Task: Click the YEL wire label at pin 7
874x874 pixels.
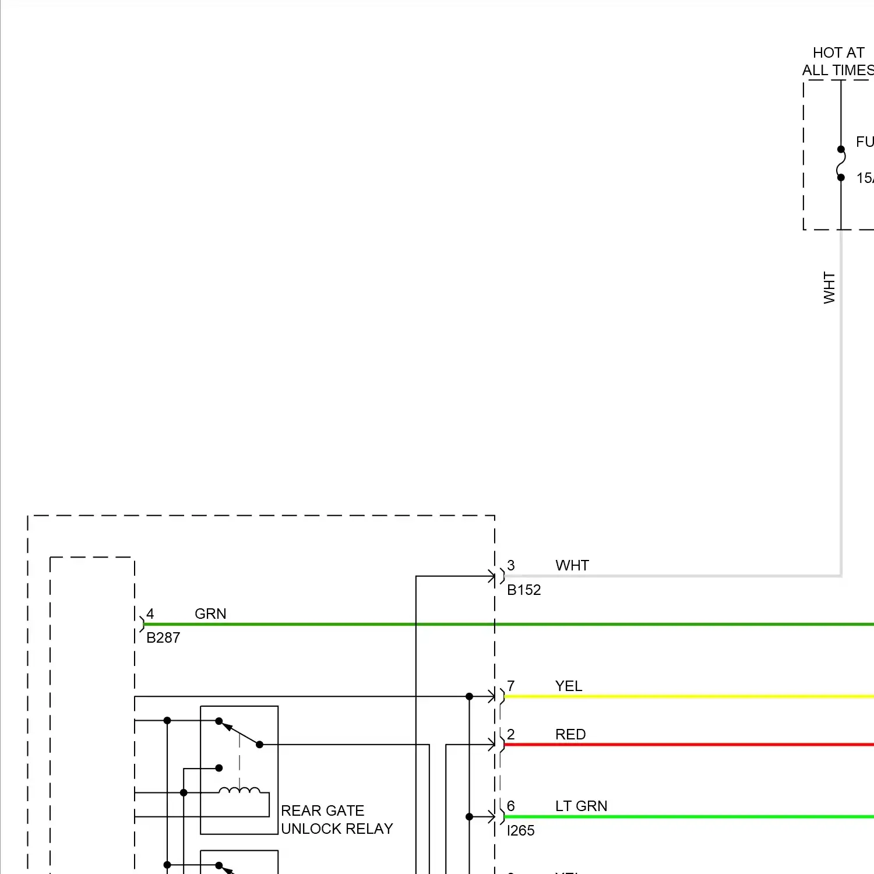Action: pos(569,686)
